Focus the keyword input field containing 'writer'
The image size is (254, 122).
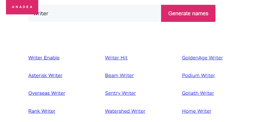pos(95,13)
